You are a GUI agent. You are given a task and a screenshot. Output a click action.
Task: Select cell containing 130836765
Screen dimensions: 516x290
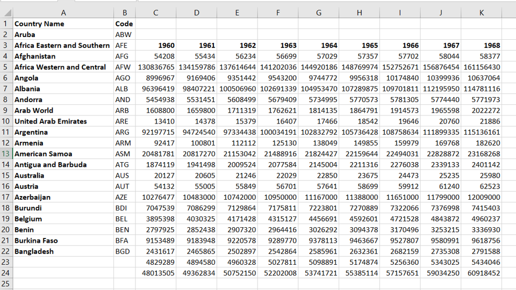point(156,67)
